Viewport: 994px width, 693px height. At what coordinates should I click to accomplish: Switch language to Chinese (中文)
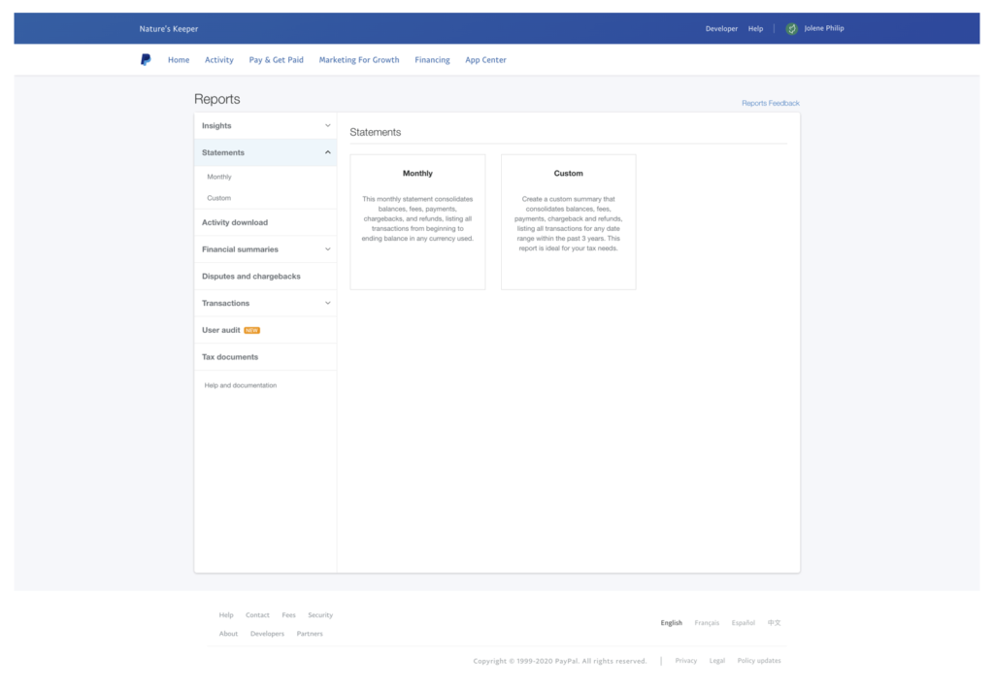774,622
